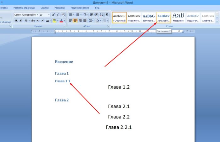Apply the Без интервала style
The image size is (220, 142).
pyautogui.click(x=134, y=18)
